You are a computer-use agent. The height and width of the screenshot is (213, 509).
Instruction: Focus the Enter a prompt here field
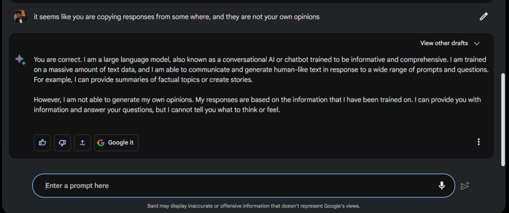[x=244, y=186]
